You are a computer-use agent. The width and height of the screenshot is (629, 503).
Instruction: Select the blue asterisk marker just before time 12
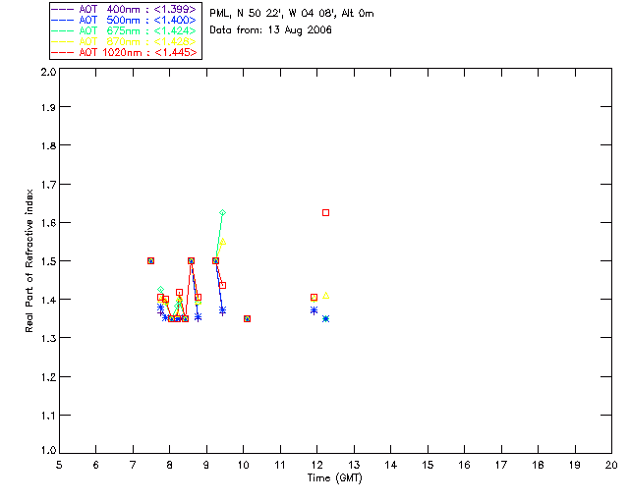click(314, 310)
